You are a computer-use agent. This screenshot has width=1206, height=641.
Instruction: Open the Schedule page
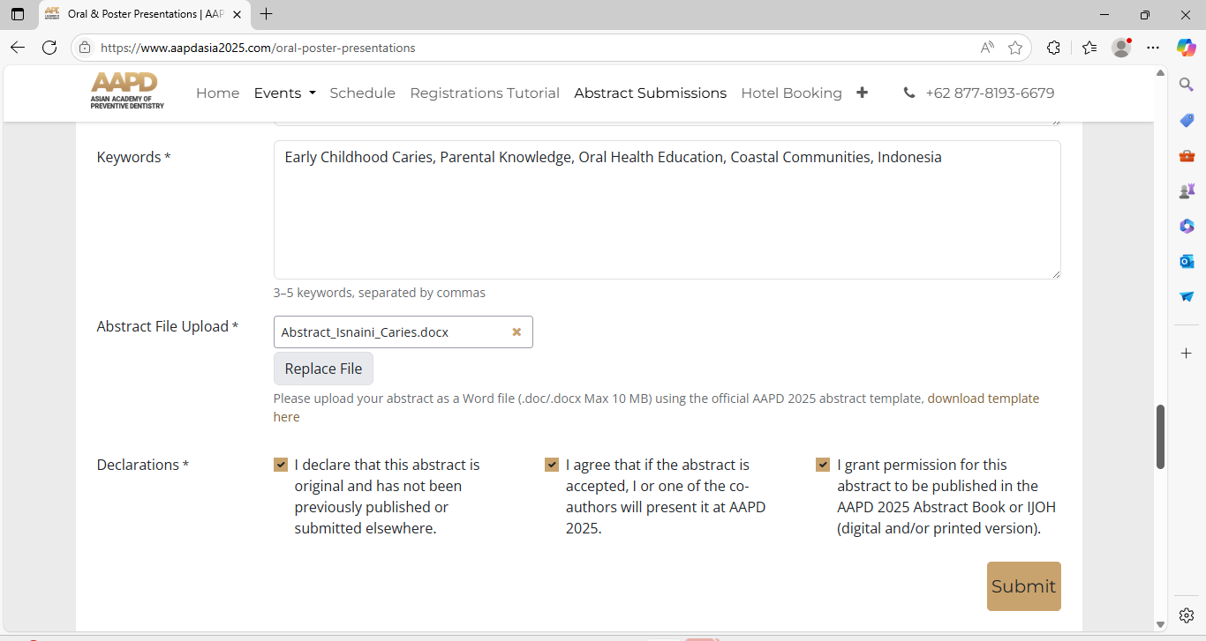tap(363, 93)
